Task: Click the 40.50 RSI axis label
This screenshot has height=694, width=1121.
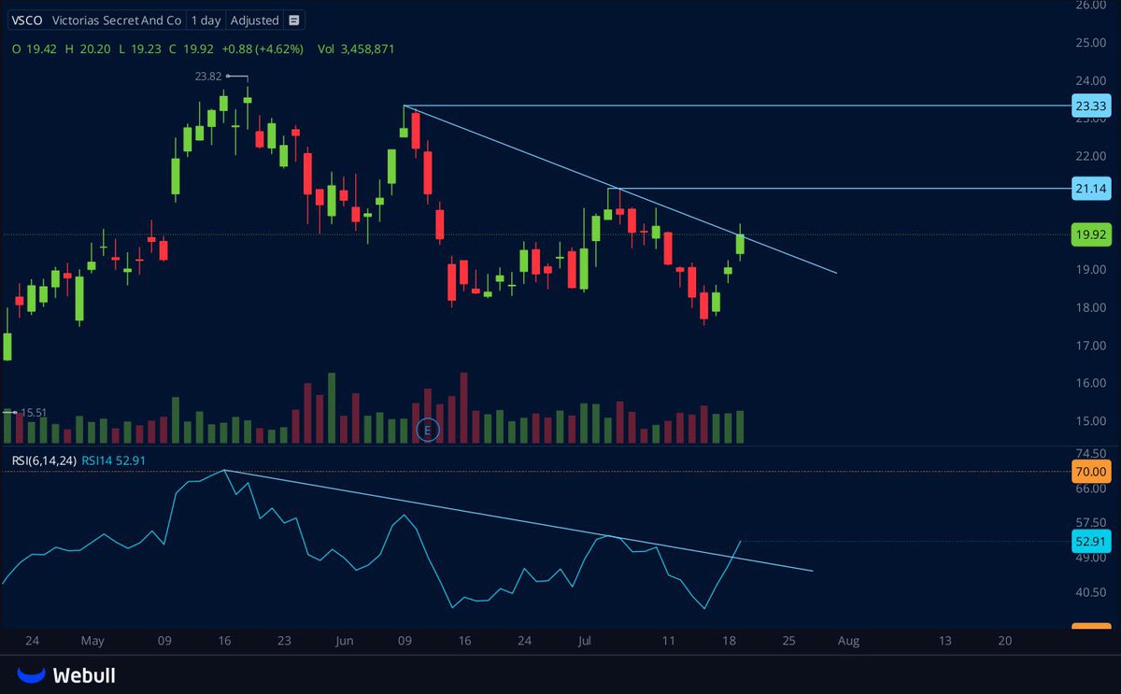Action: [x=1091, y=592]
